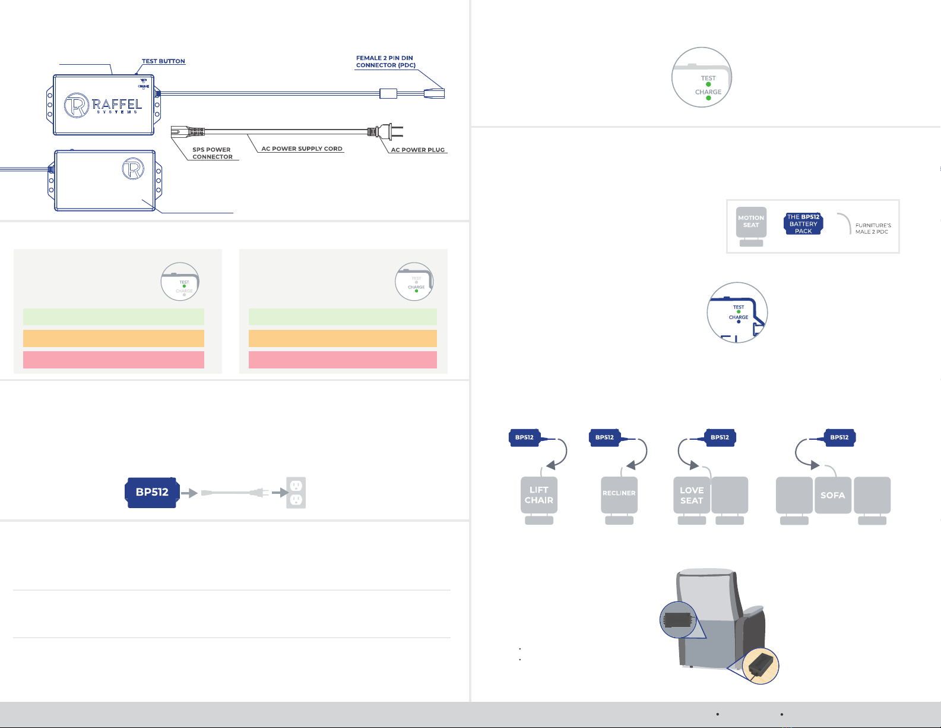The width and height of the screenshot is (941, 728).
Task: Click the recliner chair illustration
Action: [721, 619]
